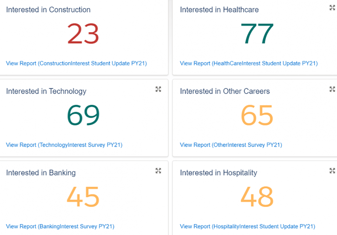Viewport: 337px width, 235px height.
Task: Select the orange 65 Other Careers metric
Action: point(257,115)
